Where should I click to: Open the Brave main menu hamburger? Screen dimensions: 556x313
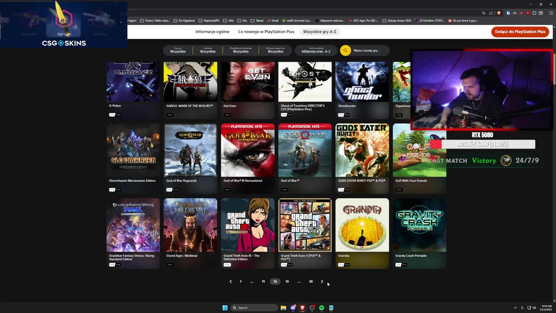click(x=552, y=13)
